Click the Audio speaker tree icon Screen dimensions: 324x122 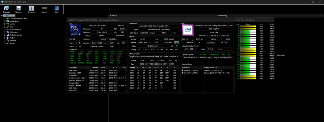[x=8, y=38]
